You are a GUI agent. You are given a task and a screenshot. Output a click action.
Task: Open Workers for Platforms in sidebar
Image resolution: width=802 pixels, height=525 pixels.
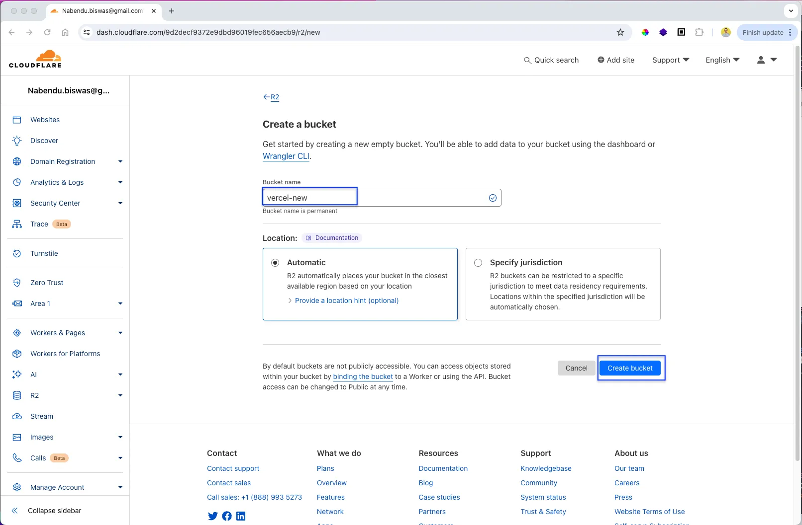click(65, 354)
